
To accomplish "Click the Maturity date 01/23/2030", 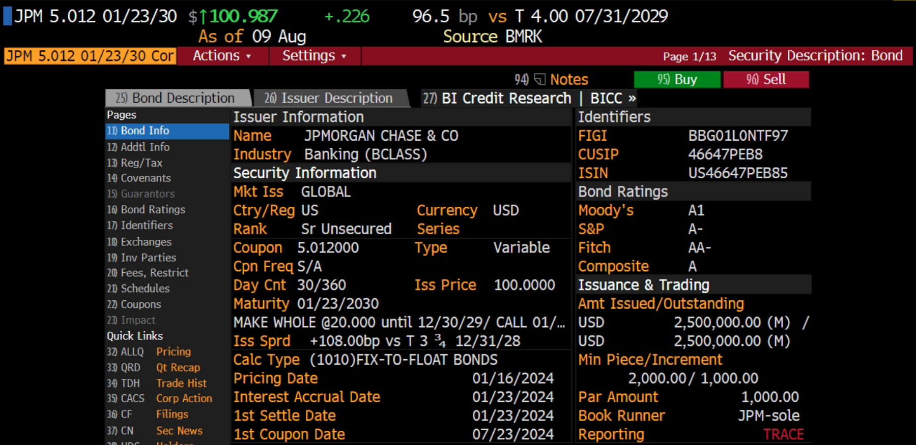I will coord(338,304).
